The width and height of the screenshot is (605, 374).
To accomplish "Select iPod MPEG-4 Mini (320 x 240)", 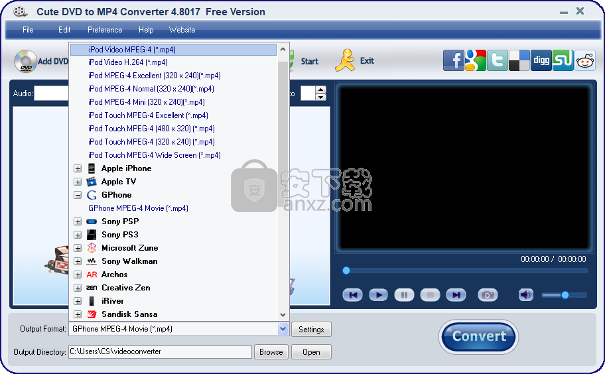I will click(x=146, y=102).
